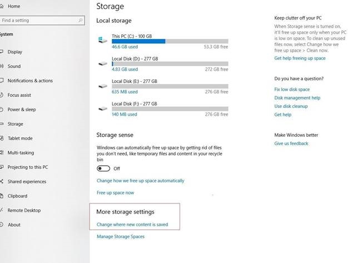Image resolution: width=348 pixels, height=263 pixels.
Task: Click Give us feedback link
Action: (291, 143)
